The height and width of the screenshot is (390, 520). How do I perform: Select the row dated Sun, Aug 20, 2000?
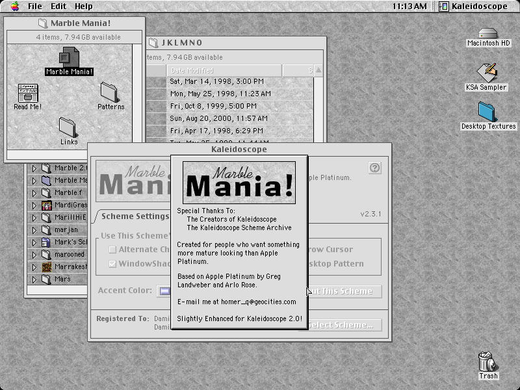(x=229, y=118)
